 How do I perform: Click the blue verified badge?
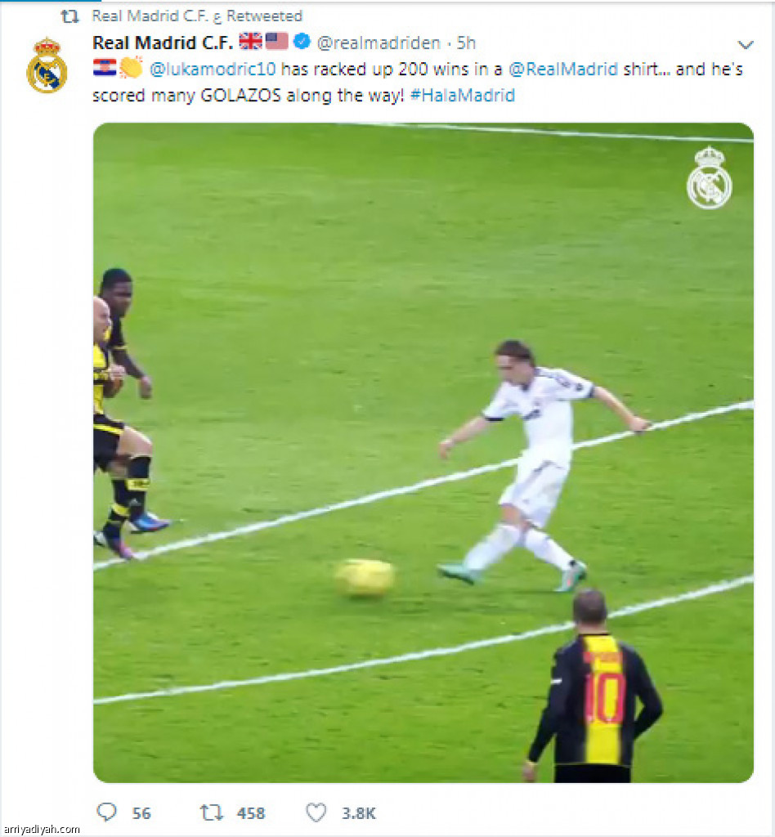pos(302,41)
